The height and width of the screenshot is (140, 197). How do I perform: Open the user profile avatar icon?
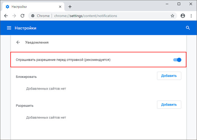183,16
